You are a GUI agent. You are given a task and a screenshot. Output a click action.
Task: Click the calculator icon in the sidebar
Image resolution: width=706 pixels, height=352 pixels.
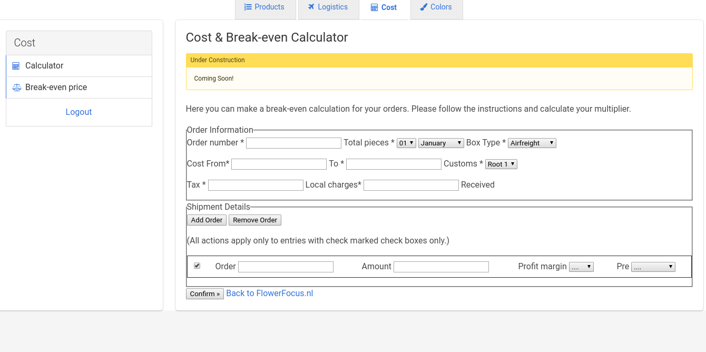coord(16,66)
